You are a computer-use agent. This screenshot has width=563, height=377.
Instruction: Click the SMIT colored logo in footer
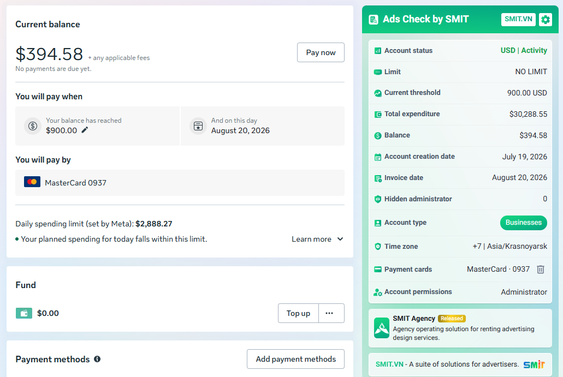click(534, 364)
